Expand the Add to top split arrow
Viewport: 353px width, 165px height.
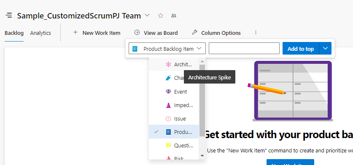tap(325, 48)
